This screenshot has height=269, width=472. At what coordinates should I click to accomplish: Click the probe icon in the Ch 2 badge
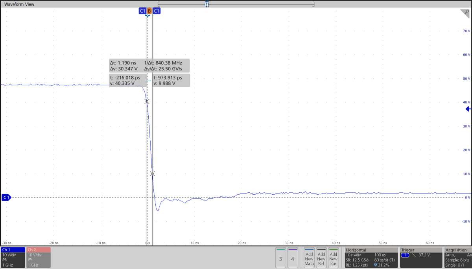(30, 260)
